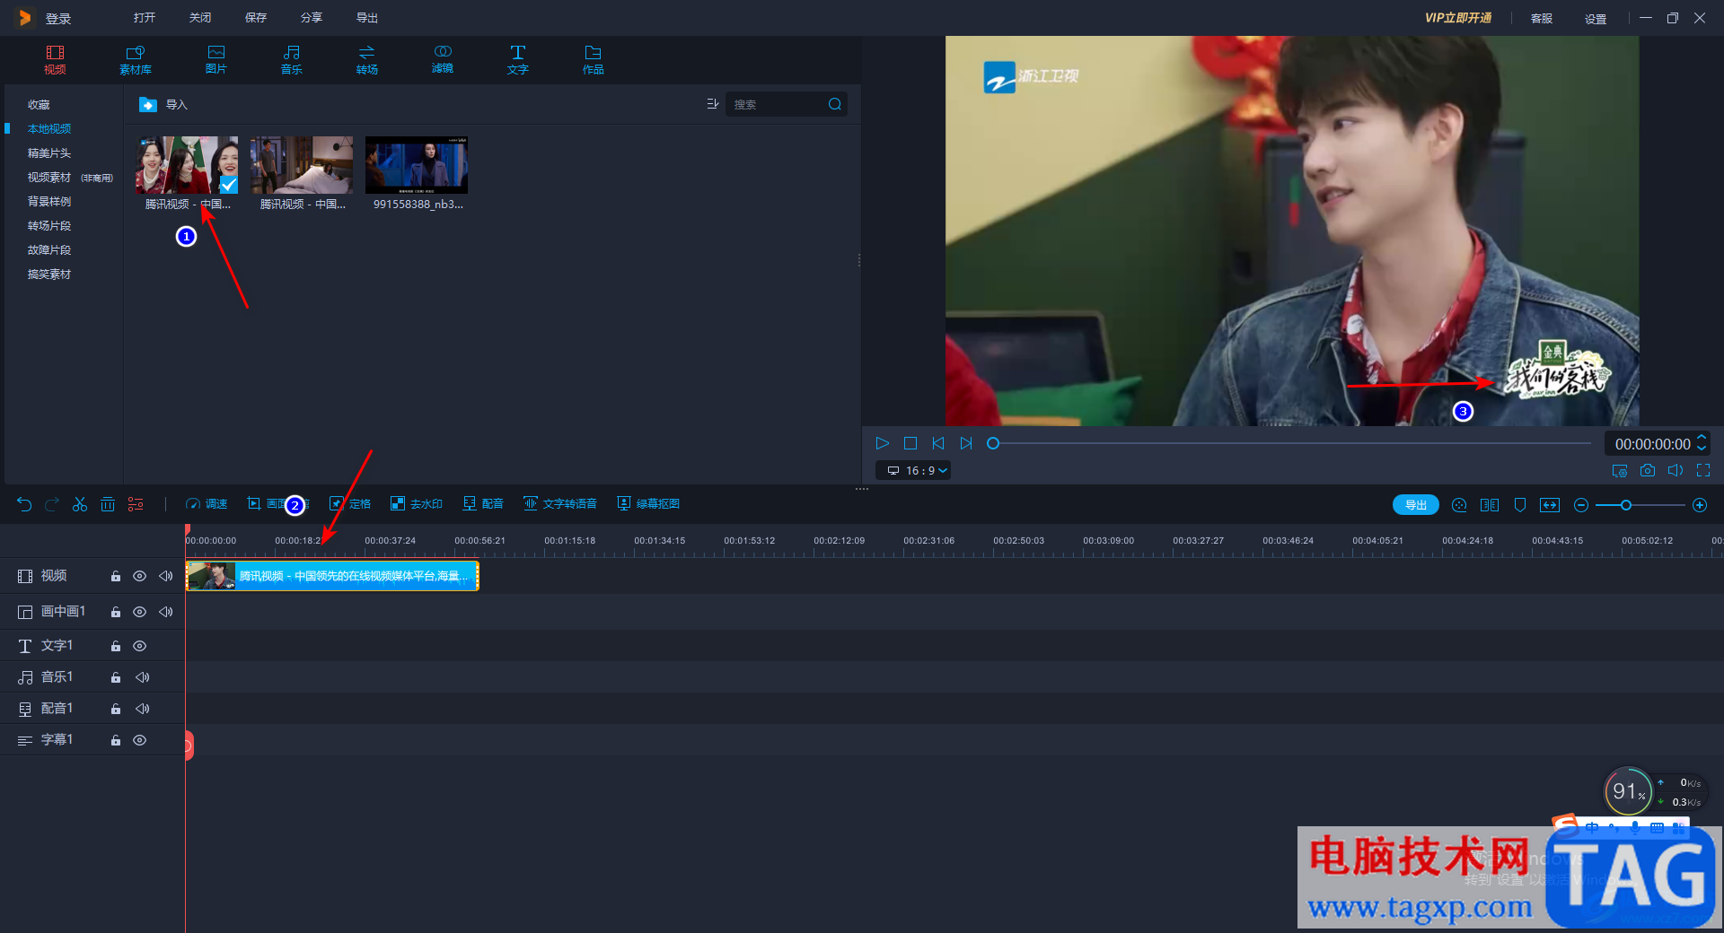Open 设置 settings in the title bar
1724x933 pixels.
(x=1596, y=19)
